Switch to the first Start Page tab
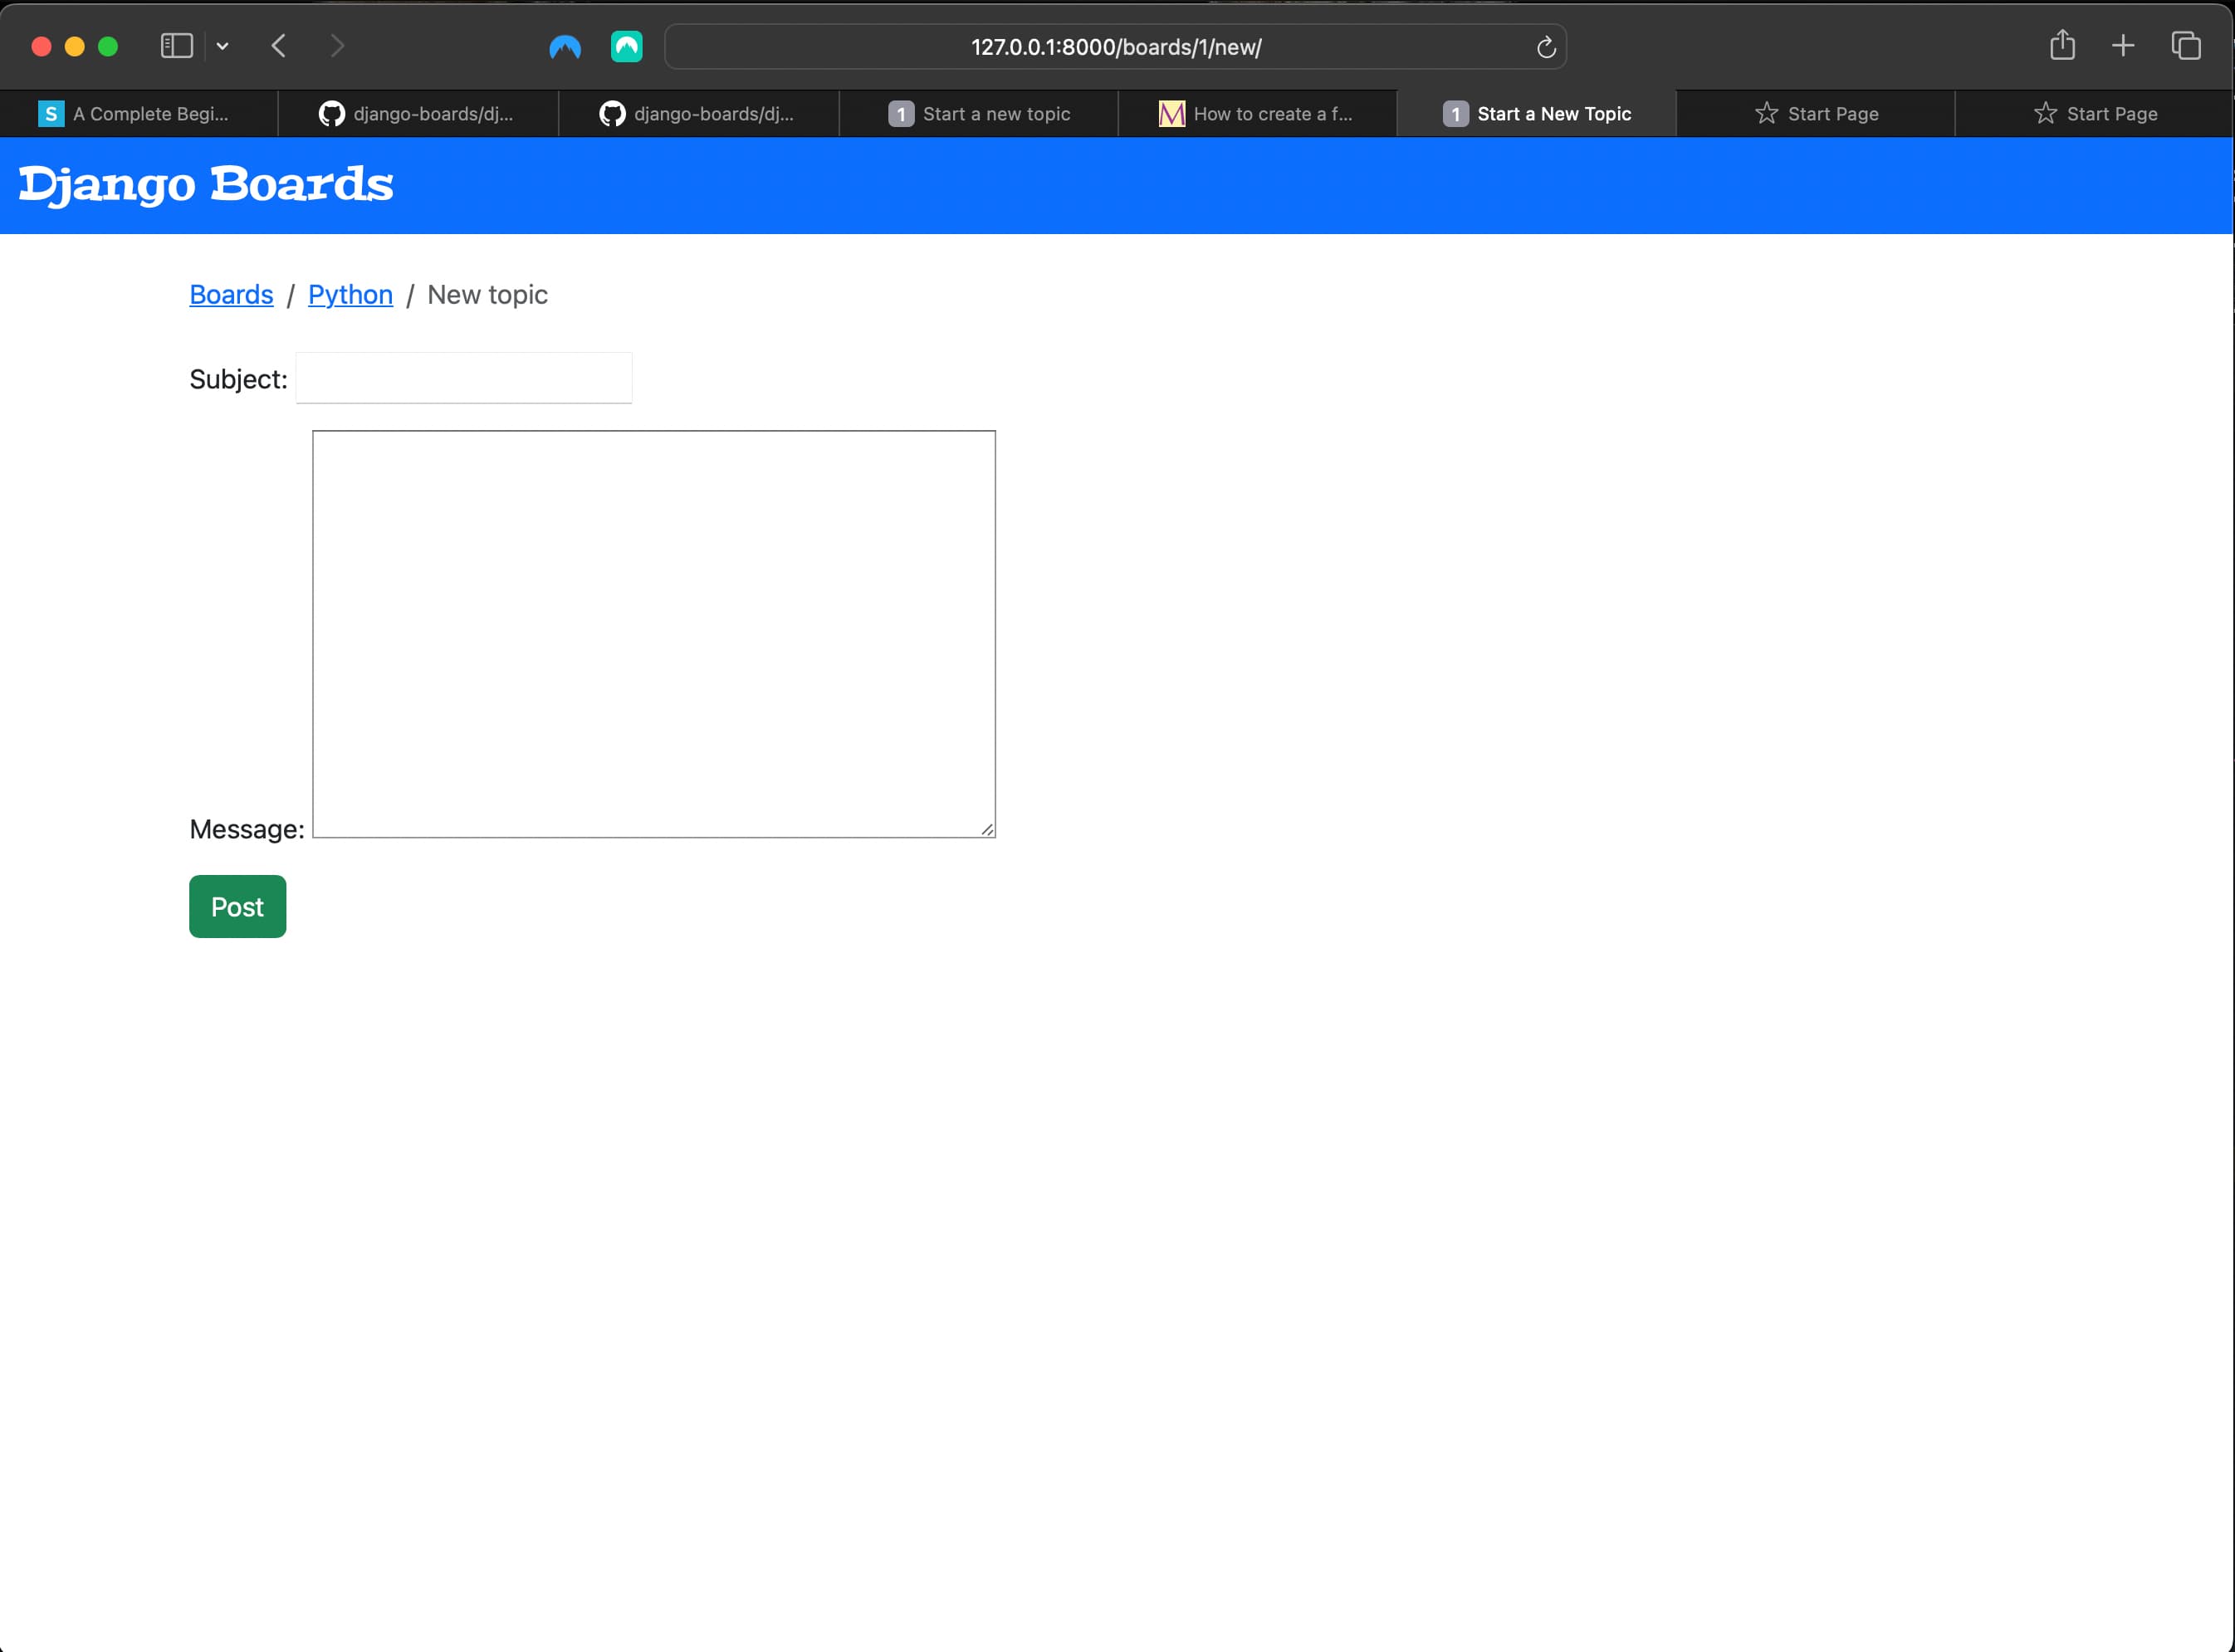 point(1815,114)
